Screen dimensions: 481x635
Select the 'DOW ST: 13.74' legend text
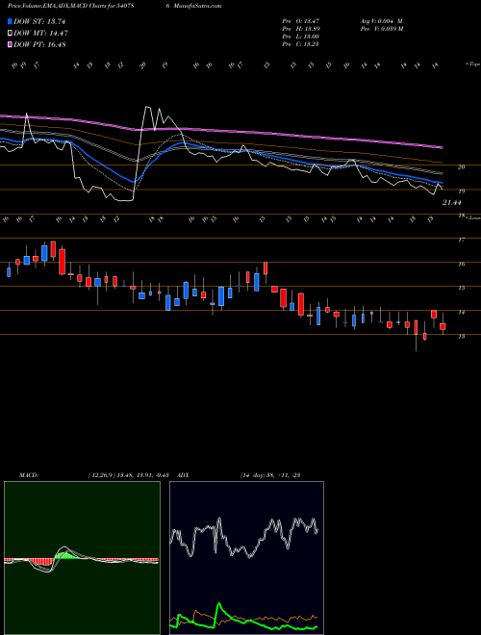(x=39, y=22)
